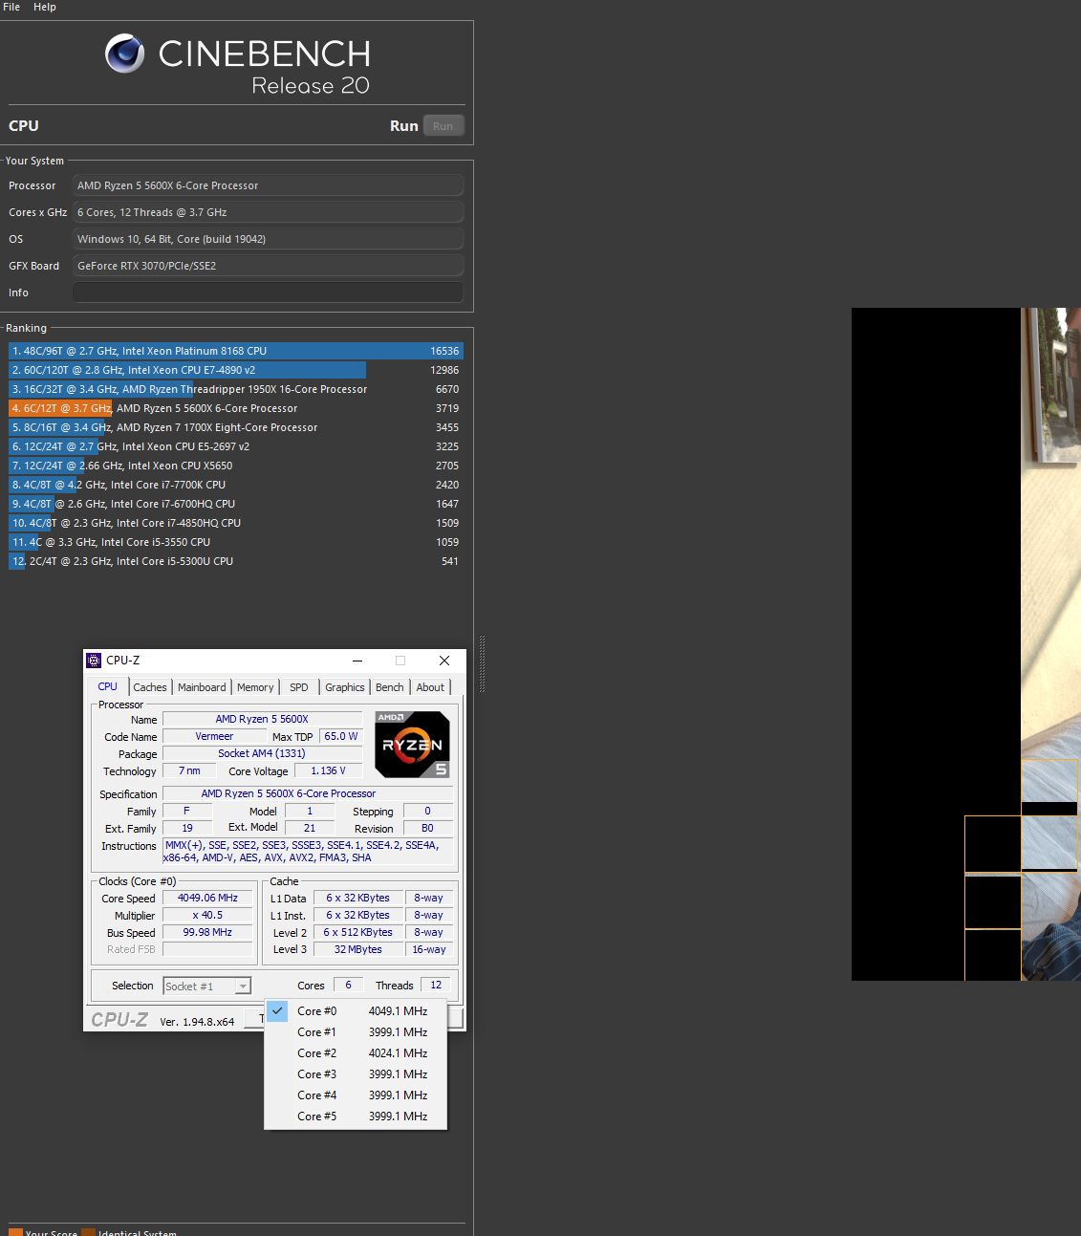Click into the empty Info field

pos(268,293)
